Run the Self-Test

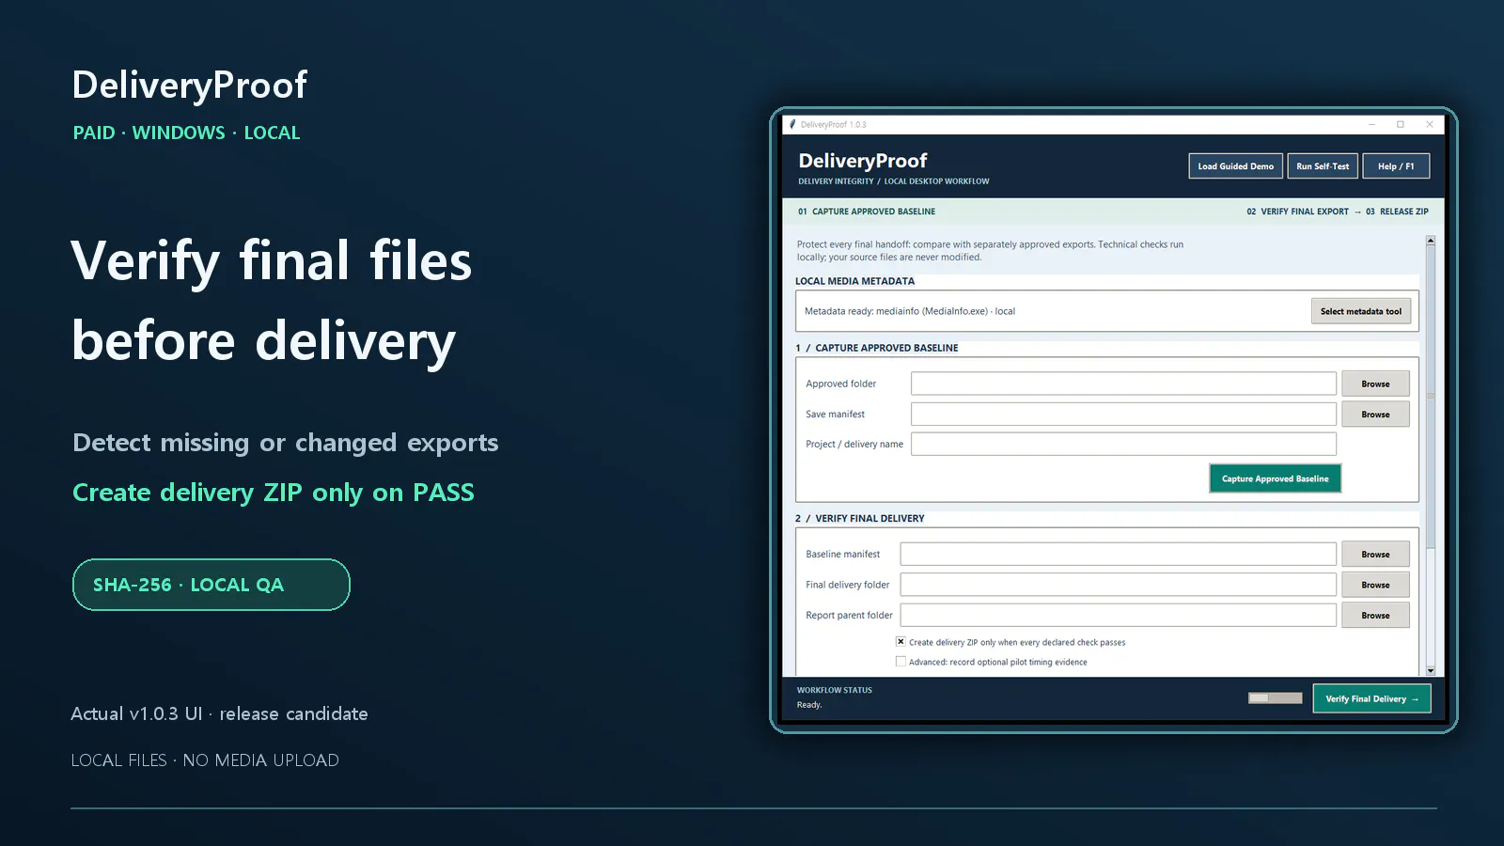pyautogui.click(x=1323, y=166)
